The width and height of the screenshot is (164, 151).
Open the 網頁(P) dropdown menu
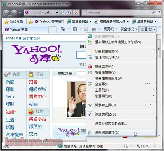[110, 29]
